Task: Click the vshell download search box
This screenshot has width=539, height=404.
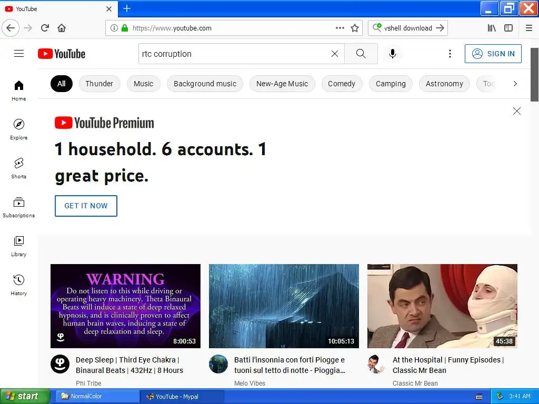Action: (408, 28)
